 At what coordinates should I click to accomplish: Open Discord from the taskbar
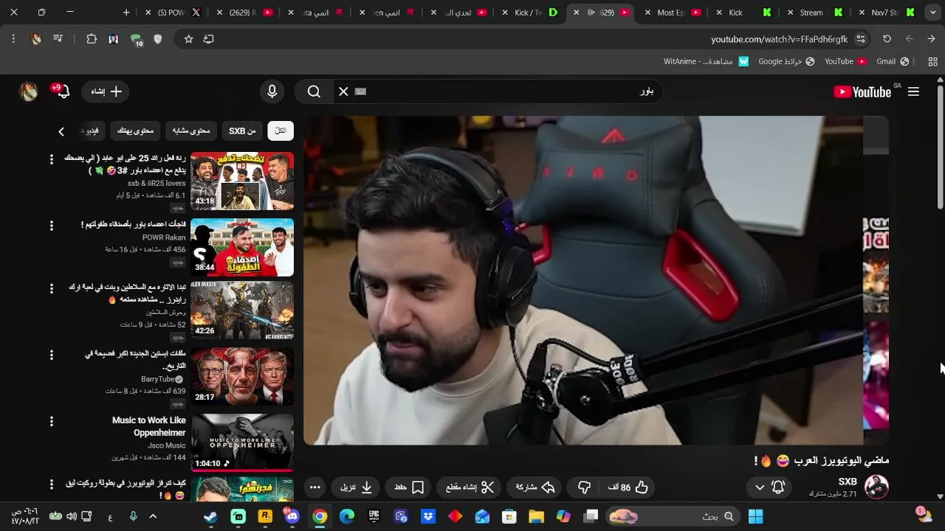pyautogui.click(x=292, y=516)
